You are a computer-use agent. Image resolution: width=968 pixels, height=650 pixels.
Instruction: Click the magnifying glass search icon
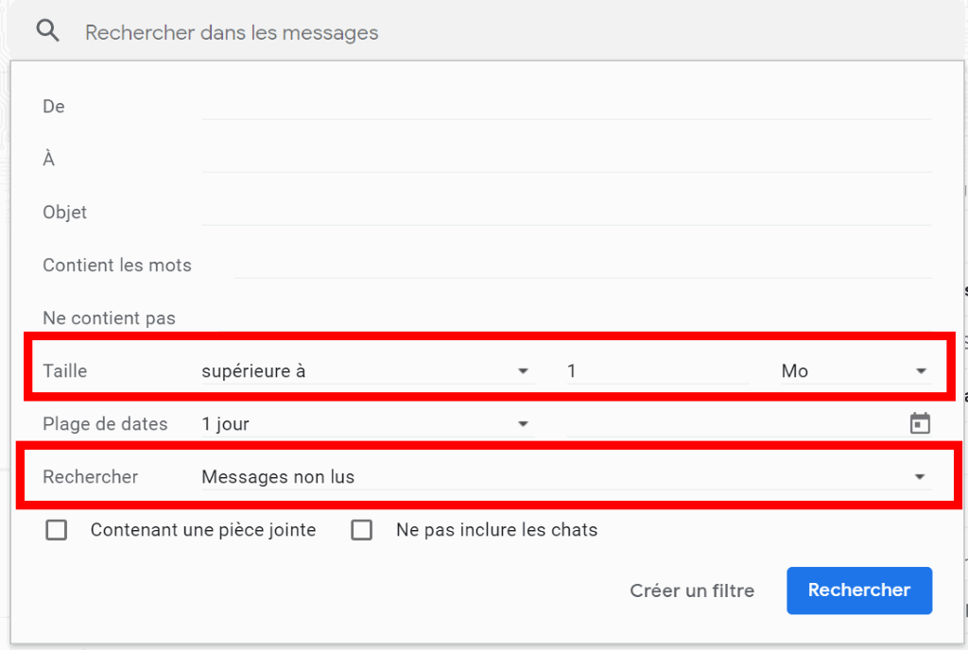pos(47,30)
